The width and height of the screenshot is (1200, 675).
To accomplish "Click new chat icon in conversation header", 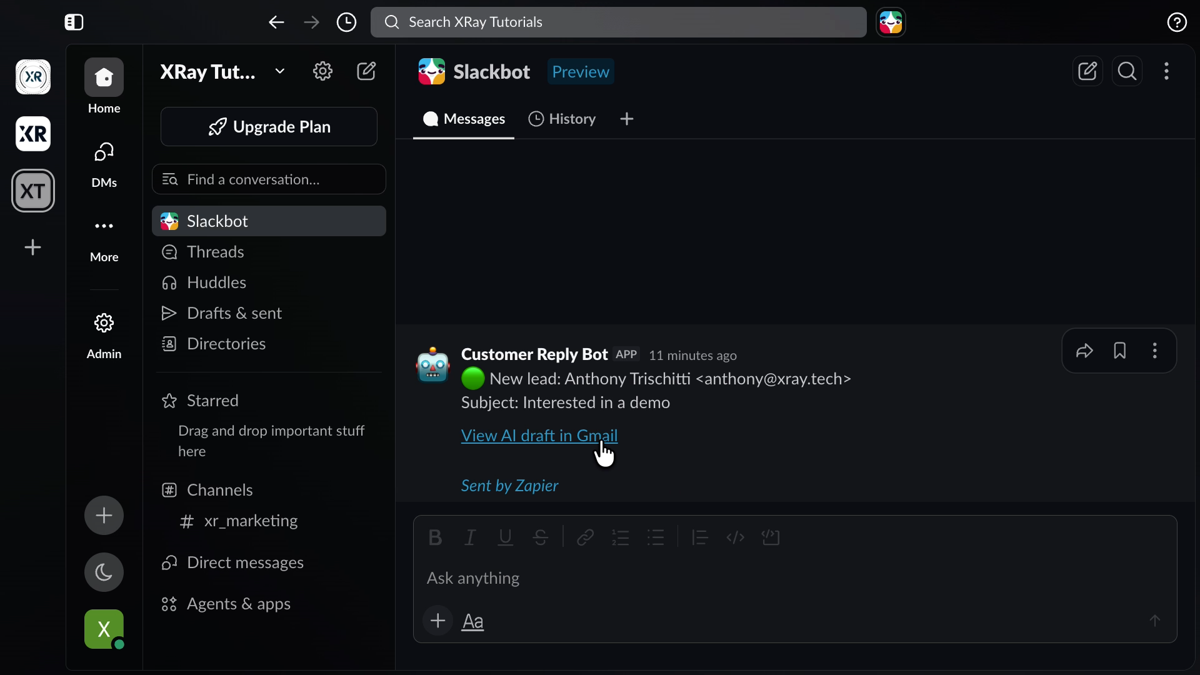I will 1087,71.
